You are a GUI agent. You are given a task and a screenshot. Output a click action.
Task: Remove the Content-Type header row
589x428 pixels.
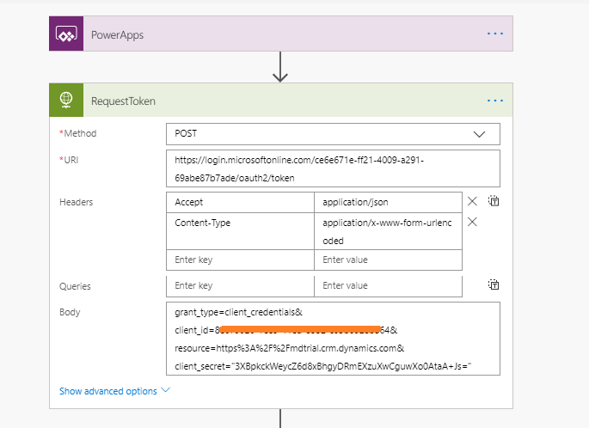(472, 222)
